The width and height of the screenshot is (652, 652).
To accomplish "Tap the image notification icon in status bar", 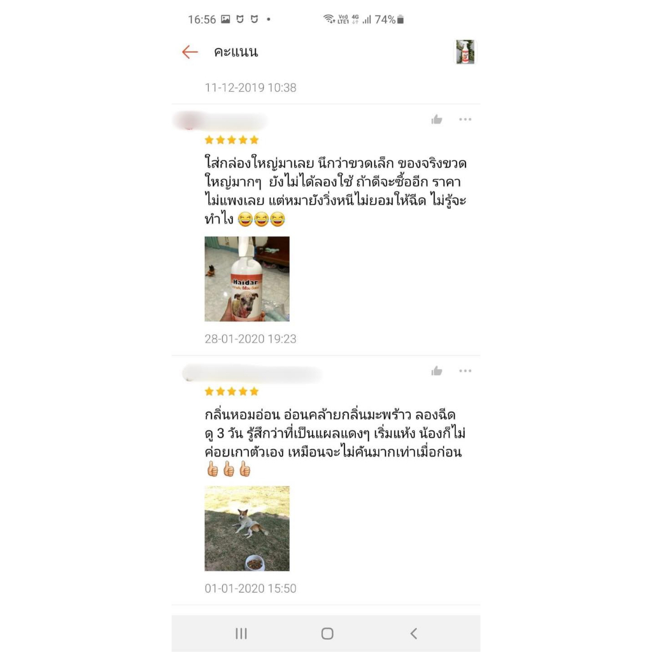I will click(225, 19).
